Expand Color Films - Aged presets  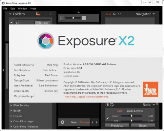click(x=11, y=121)
